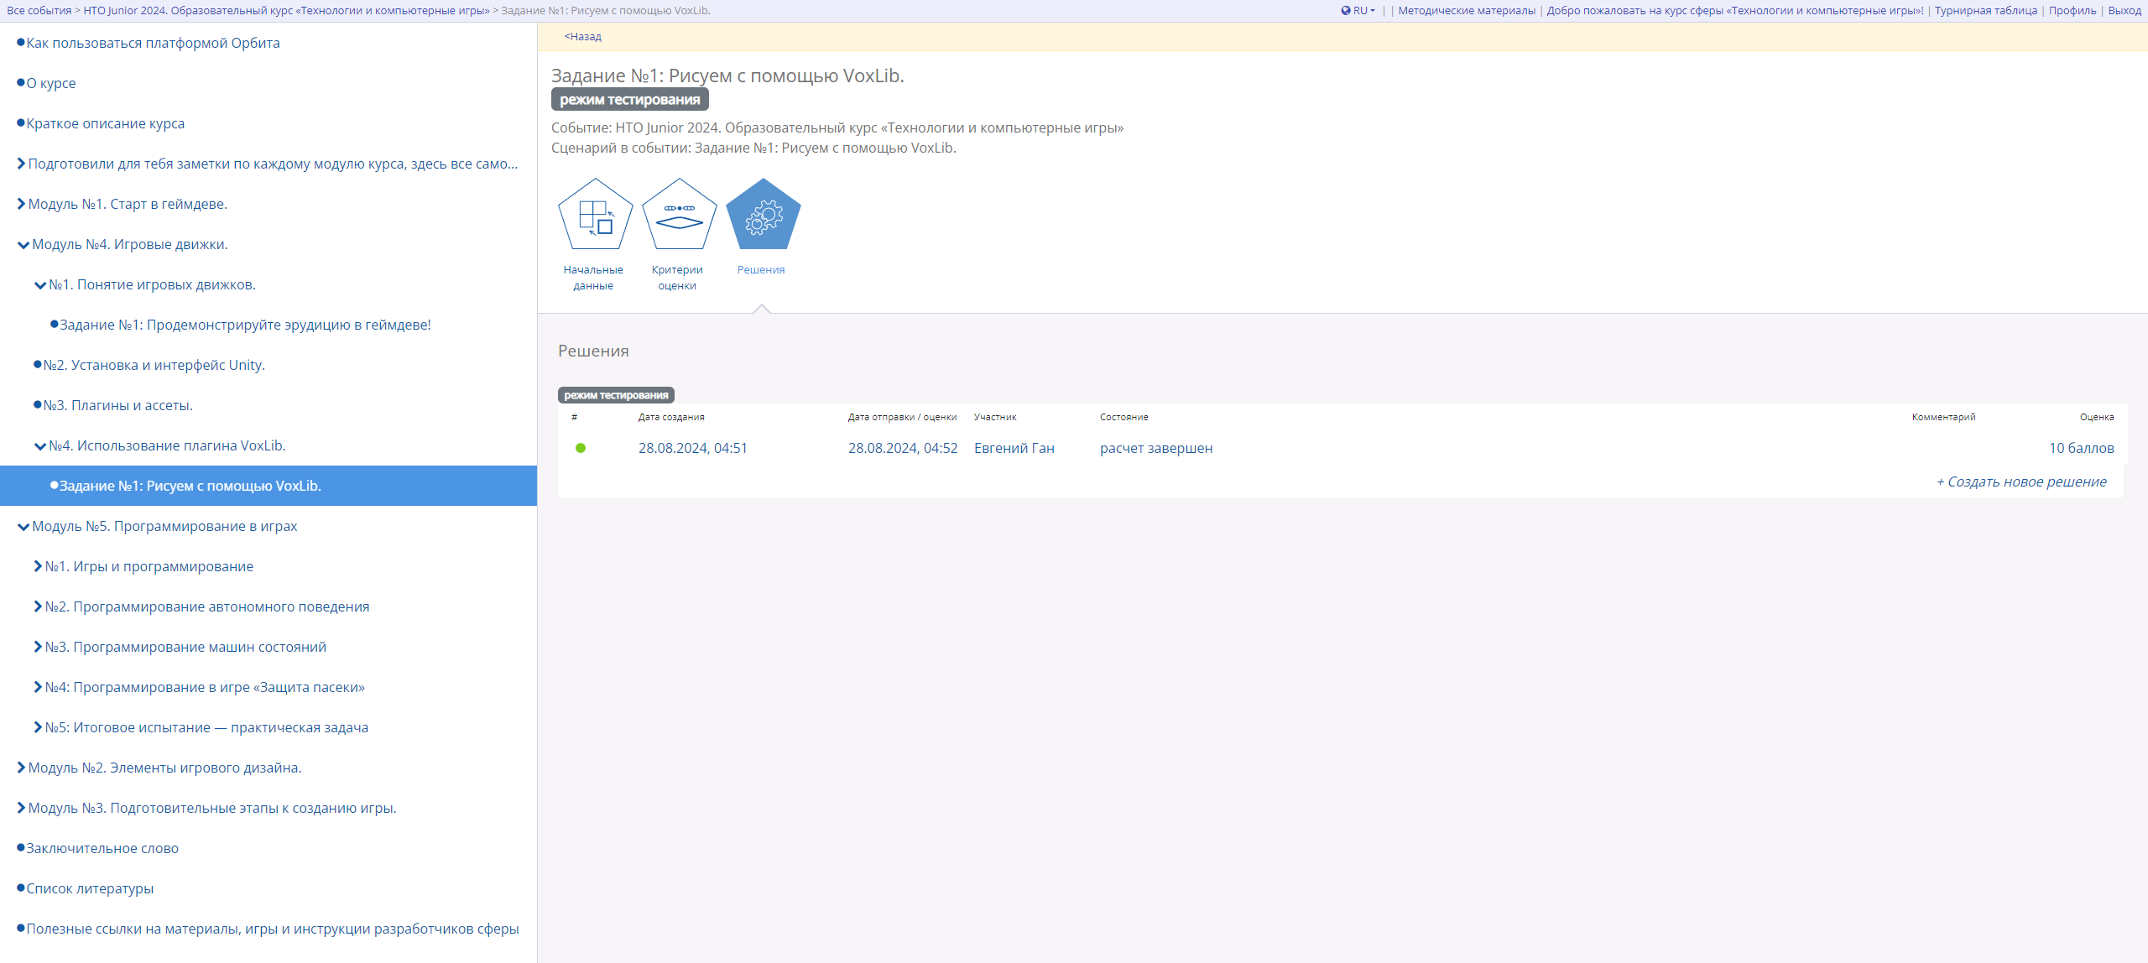Click the Назад back link
The image size is (2148, 963).
point(582,37)
